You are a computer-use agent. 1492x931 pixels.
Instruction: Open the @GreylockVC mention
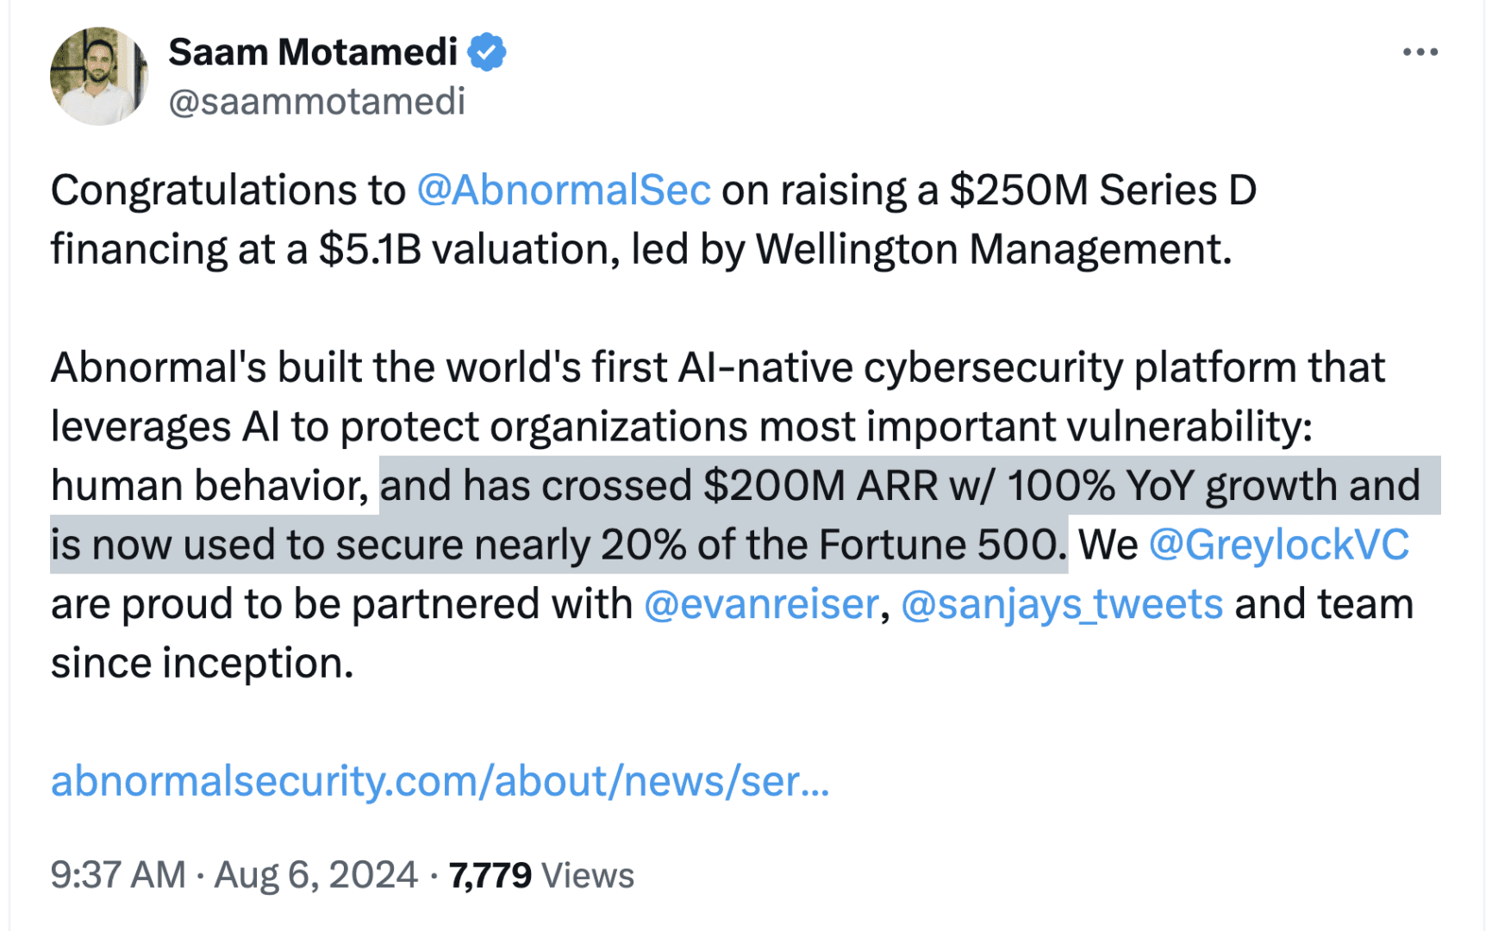1279,545
